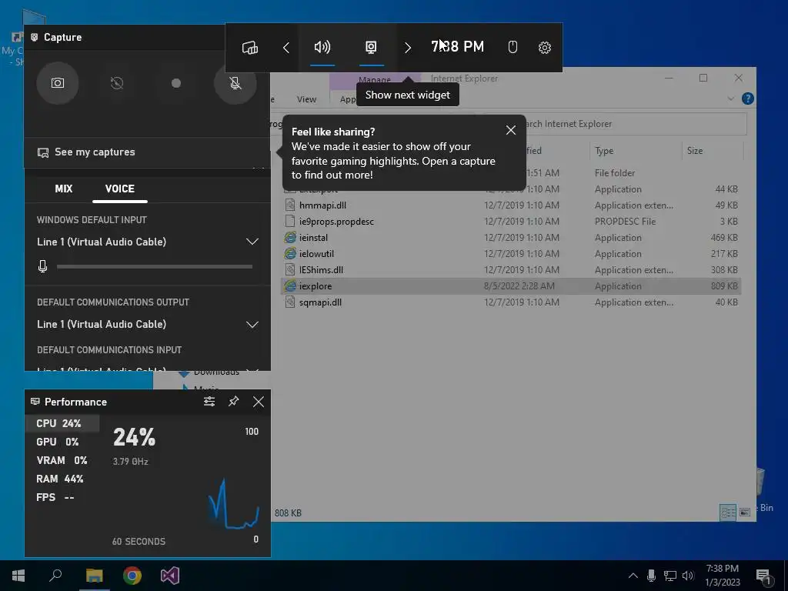
Task: Sort files by Type column header
Action: click(604, 150)
